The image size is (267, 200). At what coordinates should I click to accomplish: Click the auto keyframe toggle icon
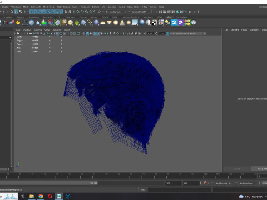coord(205,183)
